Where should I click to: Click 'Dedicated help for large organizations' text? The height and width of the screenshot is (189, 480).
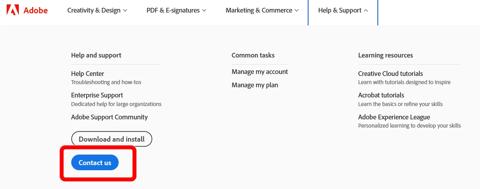[116, 104]
